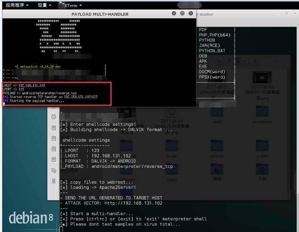Click the EXE list entry
The width and height of the screenshot is (299, 232).
click(x=203, y=67)
